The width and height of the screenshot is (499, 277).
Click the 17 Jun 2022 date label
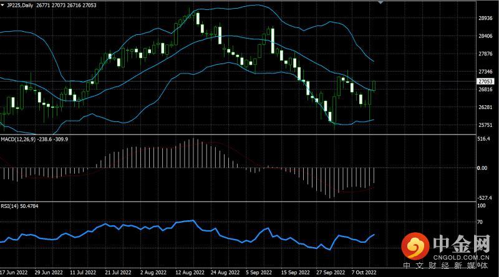click(14, 273)
